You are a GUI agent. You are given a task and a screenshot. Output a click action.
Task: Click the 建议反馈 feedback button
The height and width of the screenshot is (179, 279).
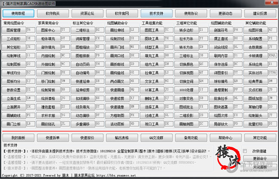click(260, 13)
